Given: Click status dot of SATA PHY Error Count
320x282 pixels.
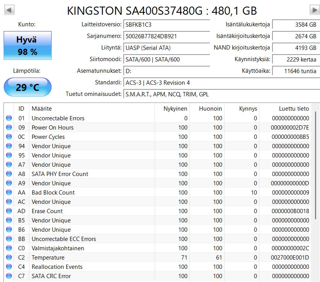Looking at the screenshot, I should [x=9, y=174].
